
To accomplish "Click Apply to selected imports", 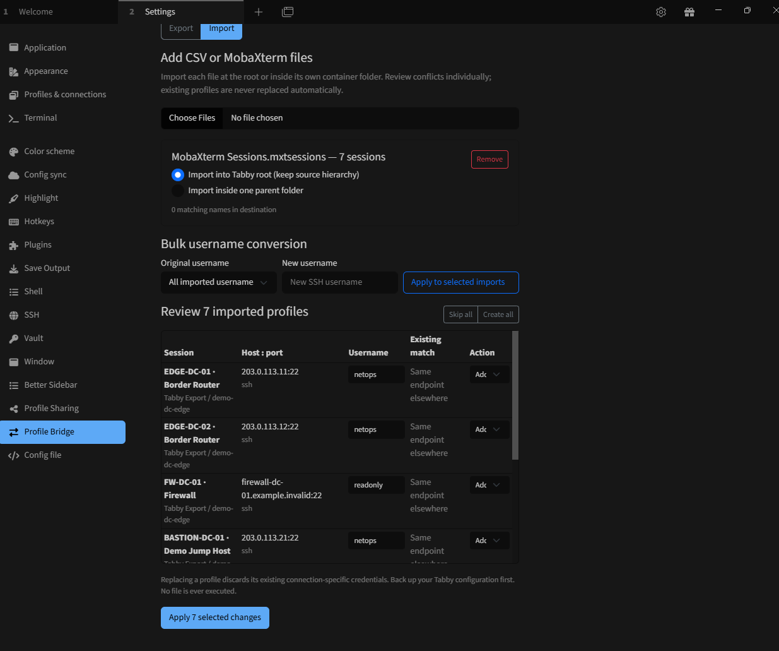I will [x=461, y=282].
